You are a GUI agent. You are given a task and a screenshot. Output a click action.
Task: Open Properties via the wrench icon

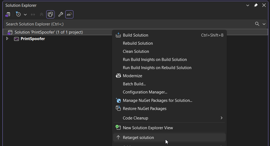click(61, 14)
